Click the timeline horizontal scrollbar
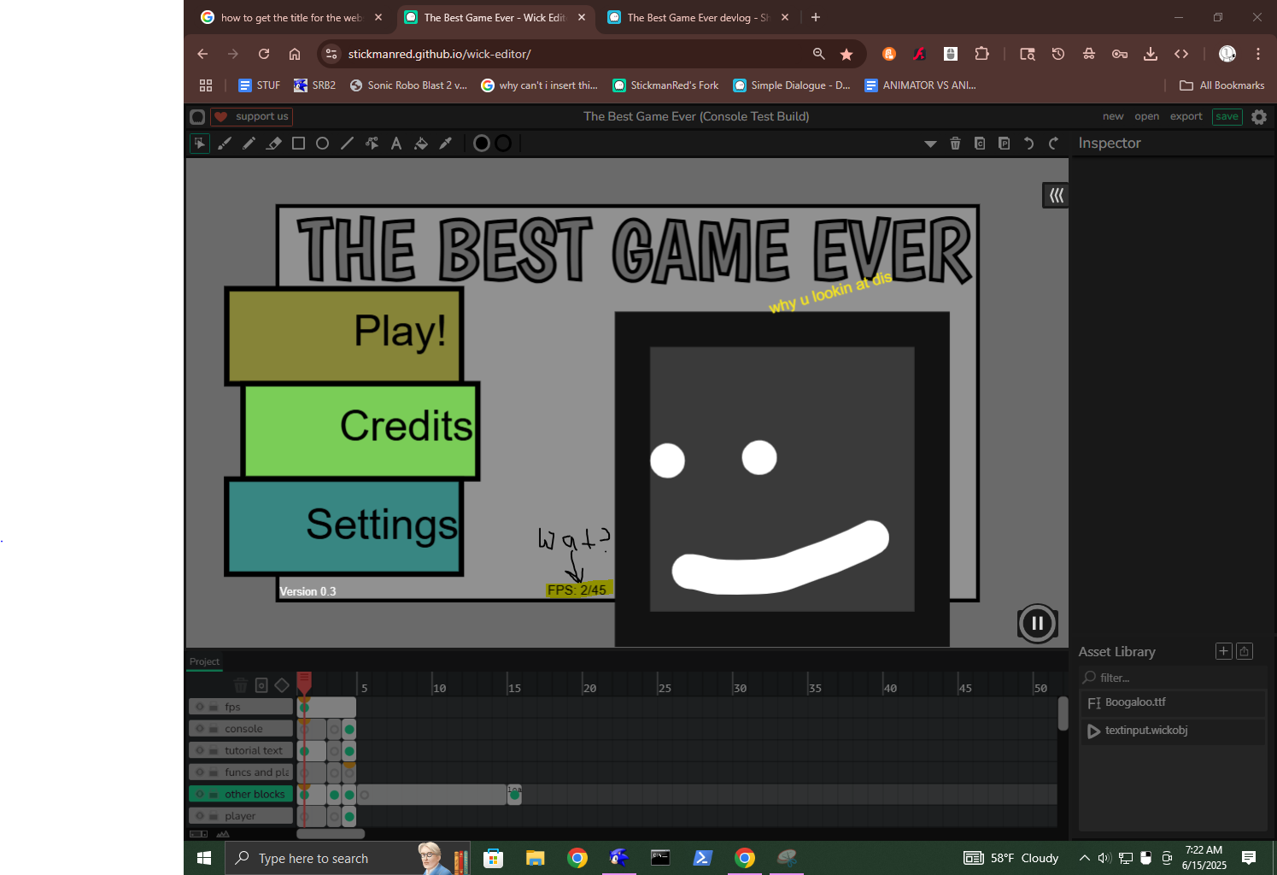This screenshot has height=875, width=1277. [x=331, y=834]
